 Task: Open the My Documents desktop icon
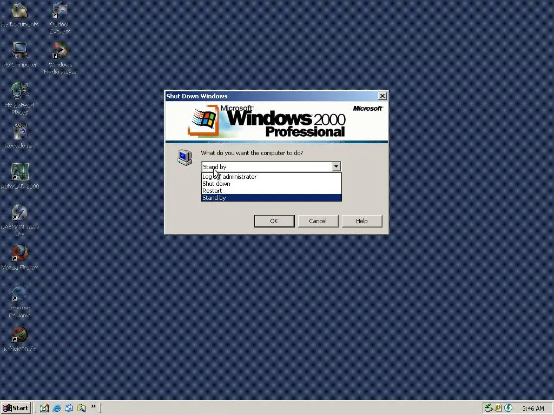pyautogui.click(x=19, y=14)
